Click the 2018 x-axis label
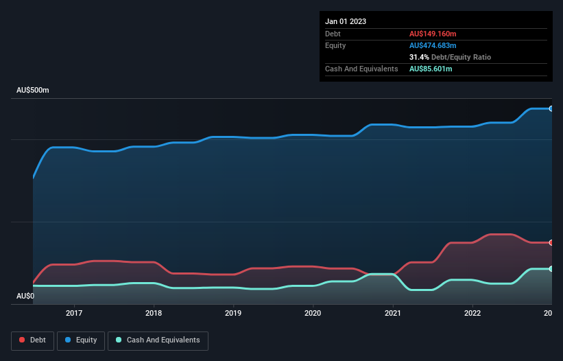 click(x=154, y=313)
